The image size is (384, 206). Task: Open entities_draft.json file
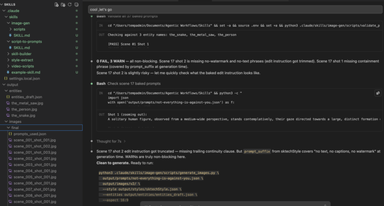[27, 97]
